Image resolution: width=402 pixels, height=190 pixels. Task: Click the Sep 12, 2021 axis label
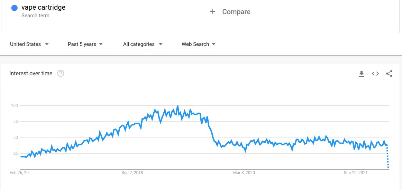coord(355,173)
